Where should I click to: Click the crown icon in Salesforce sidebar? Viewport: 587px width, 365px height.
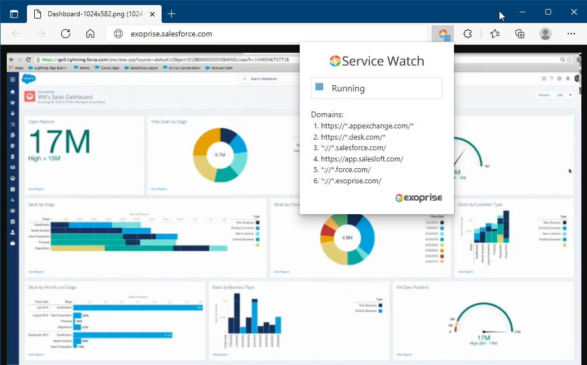pyautogui.click(x=12, y=103)
